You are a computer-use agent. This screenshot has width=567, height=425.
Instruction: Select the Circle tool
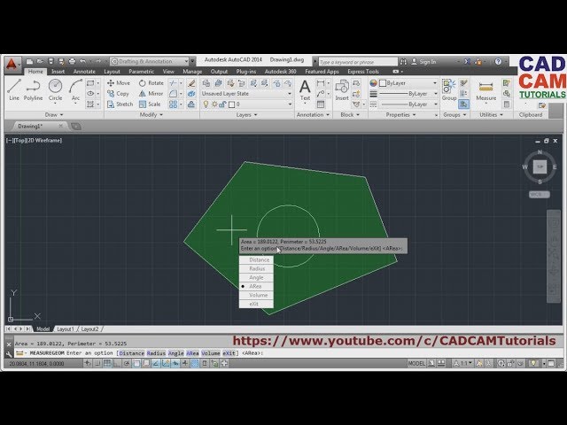[55, 89]
